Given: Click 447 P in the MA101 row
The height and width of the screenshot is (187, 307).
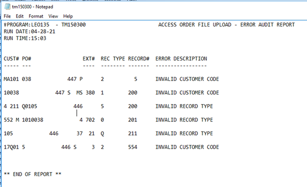Looking at the screenshot, I should 75,79.
